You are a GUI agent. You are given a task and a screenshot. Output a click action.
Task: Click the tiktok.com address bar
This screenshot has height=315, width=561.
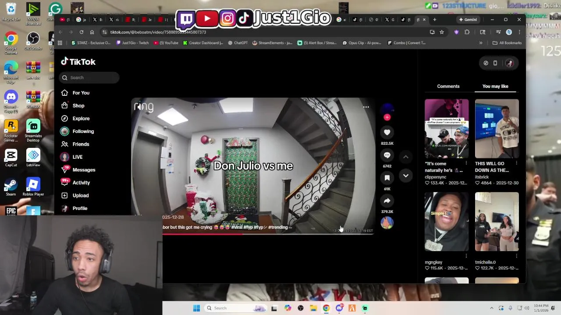click(x=263, y=32)
